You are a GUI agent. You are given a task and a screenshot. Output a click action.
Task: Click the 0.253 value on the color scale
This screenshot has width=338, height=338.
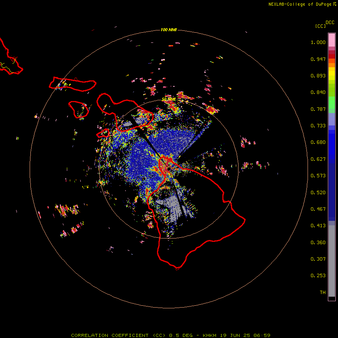(318, 276)
